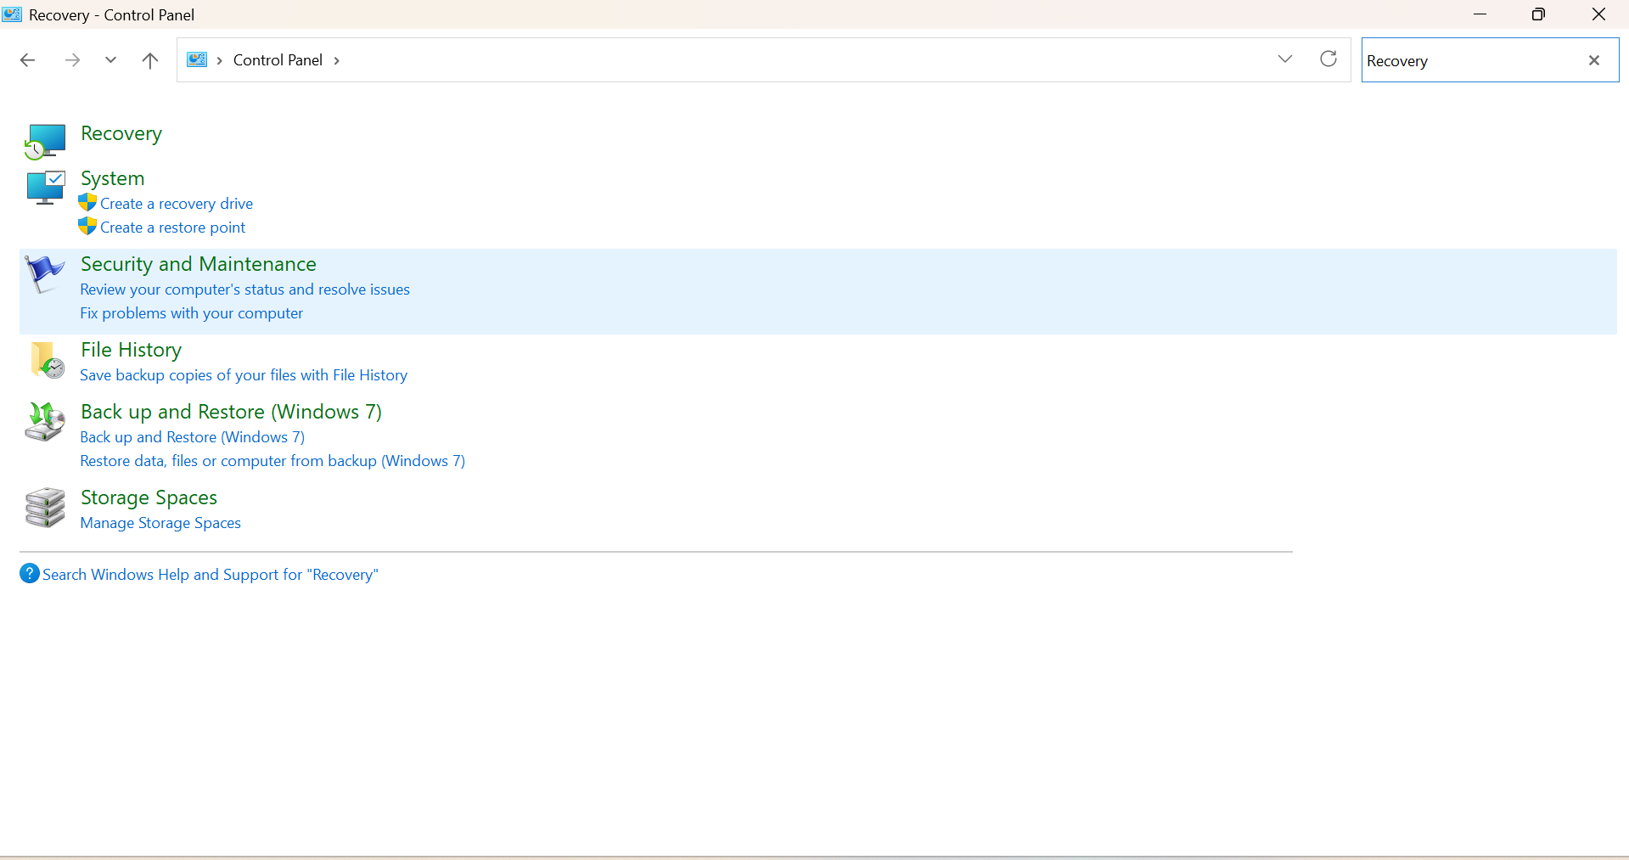Open Review your computer's status link
This screenshot has width=1629, height=860.
tap(245, 289)
